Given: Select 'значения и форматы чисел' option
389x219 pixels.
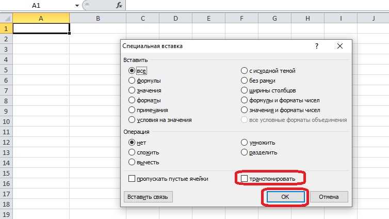Looking at the screenshot, I should (x=244, y=109).
